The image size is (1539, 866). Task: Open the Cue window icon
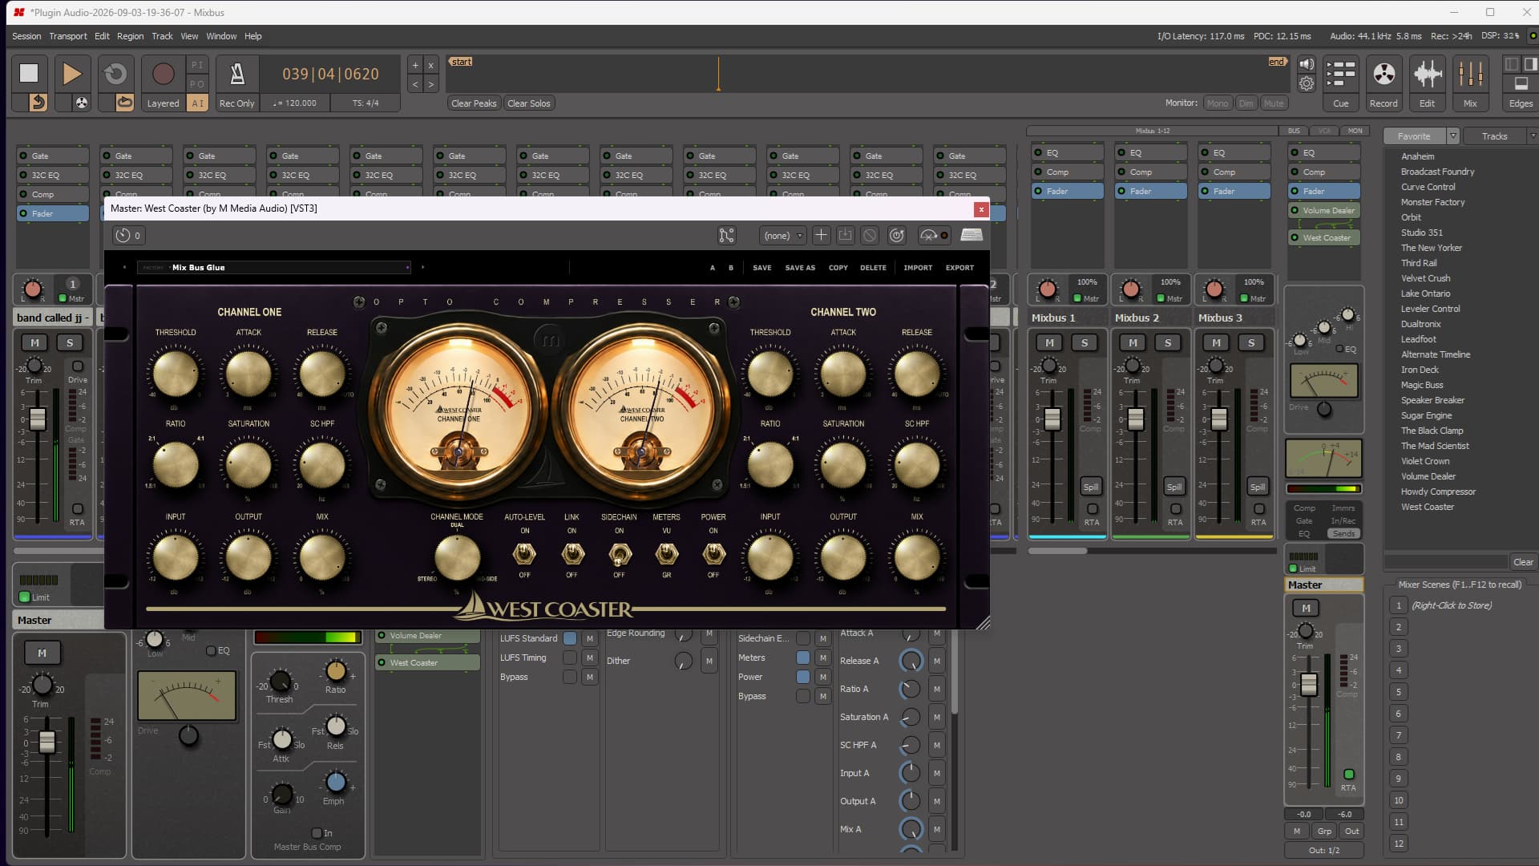pyautogui.click(x=1340, y=75)
